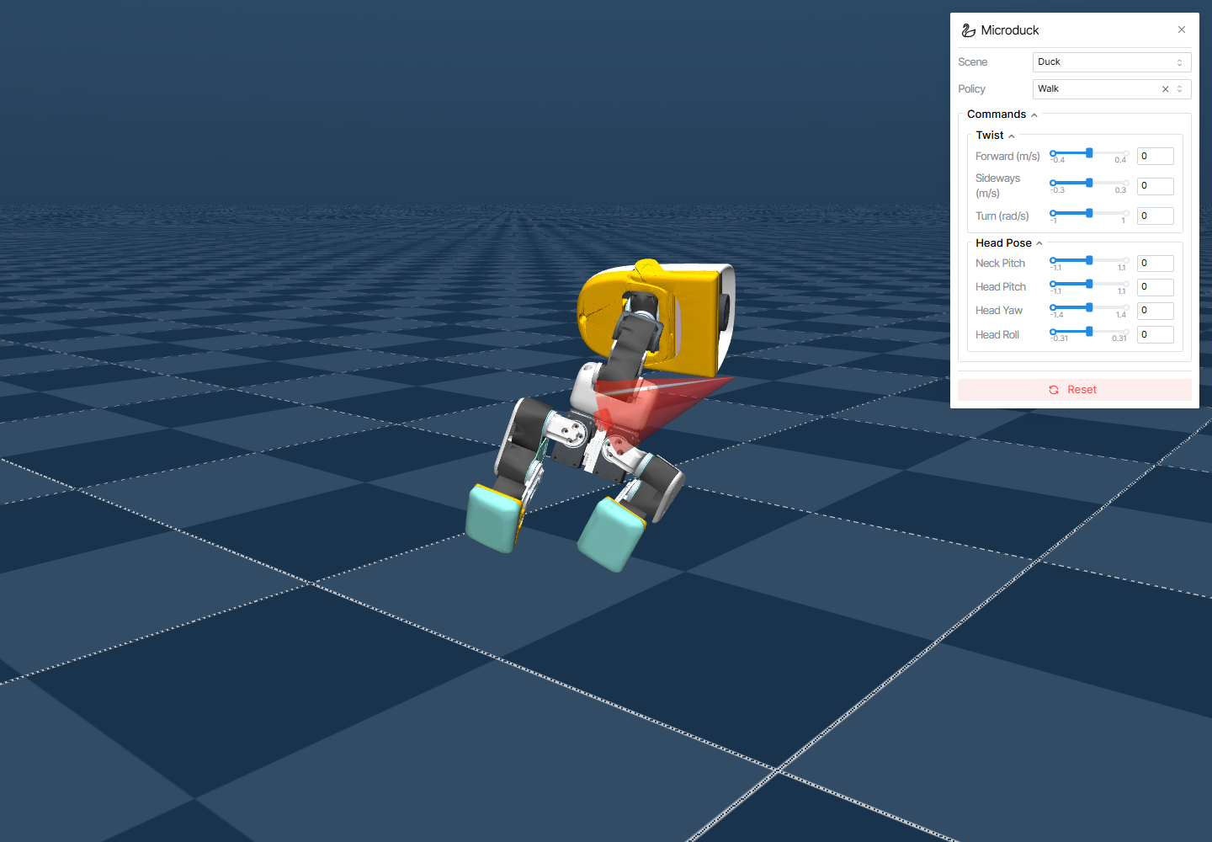
Task: Close the Microduck panel
Action: [x=1182, y=29]
